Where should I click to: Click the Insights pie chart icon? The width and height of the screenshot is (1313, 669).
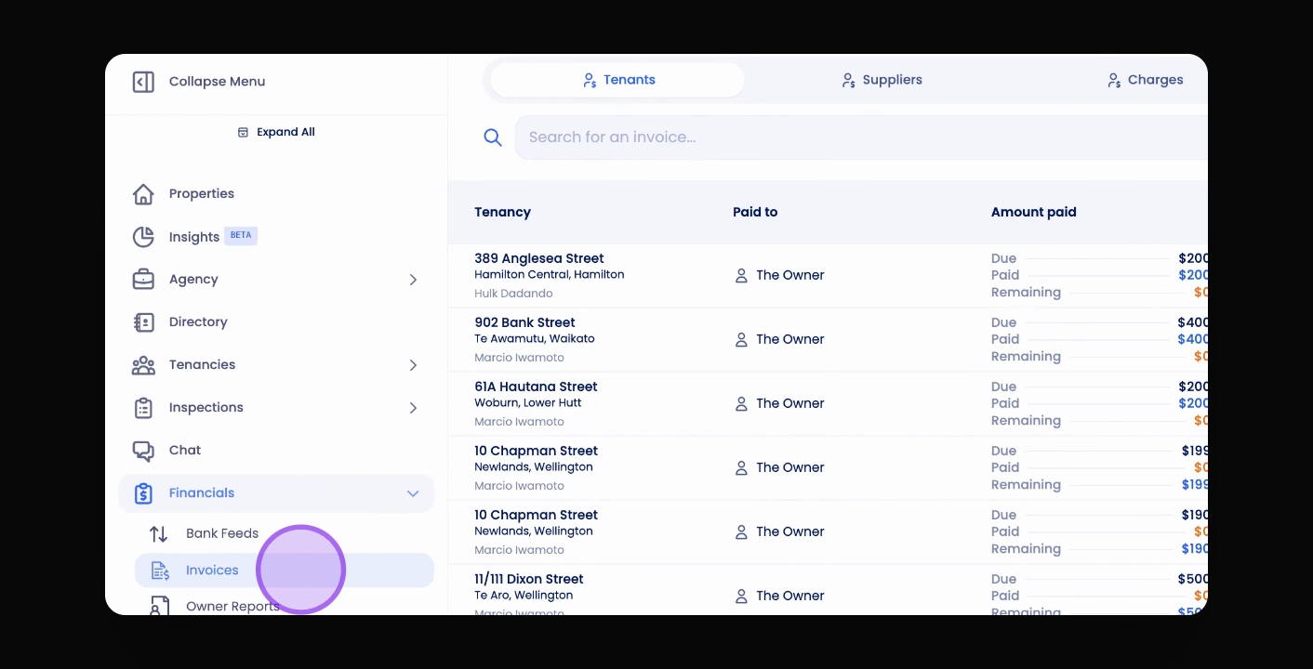pyautogui.click(x=143, y=237)
